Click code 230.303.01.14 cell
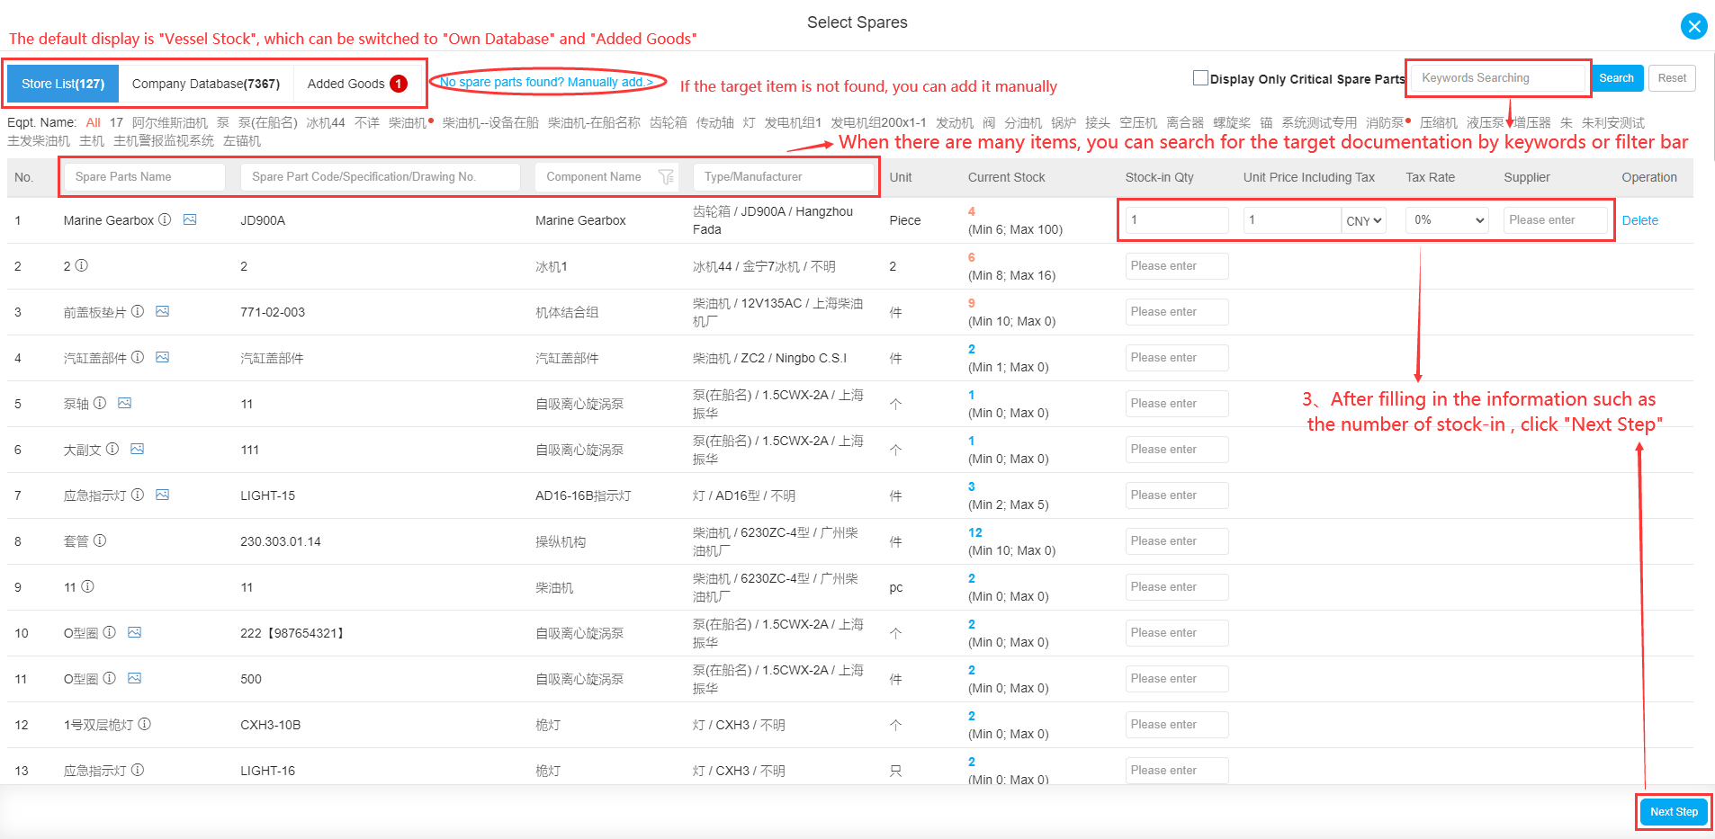 (x=281, y=541)
